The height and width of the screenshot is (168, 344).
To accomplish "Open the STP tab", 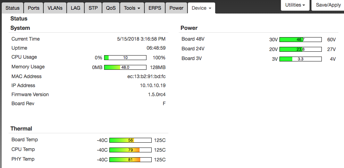I will [x=93, y=8].
